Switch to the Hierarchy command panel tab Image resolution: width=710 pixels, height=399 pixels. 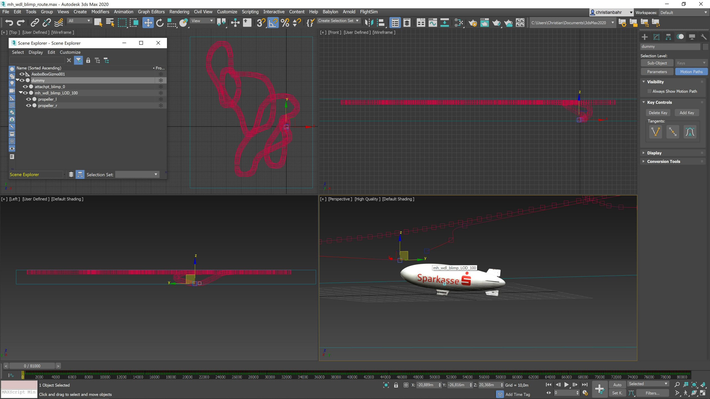668,37
